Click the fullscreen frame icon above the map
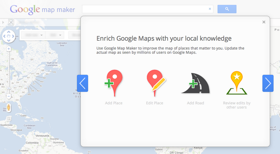 click(x=11, y=22)
